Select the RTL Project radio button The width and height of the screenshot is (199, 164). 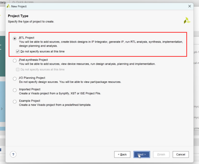[15, 39]
